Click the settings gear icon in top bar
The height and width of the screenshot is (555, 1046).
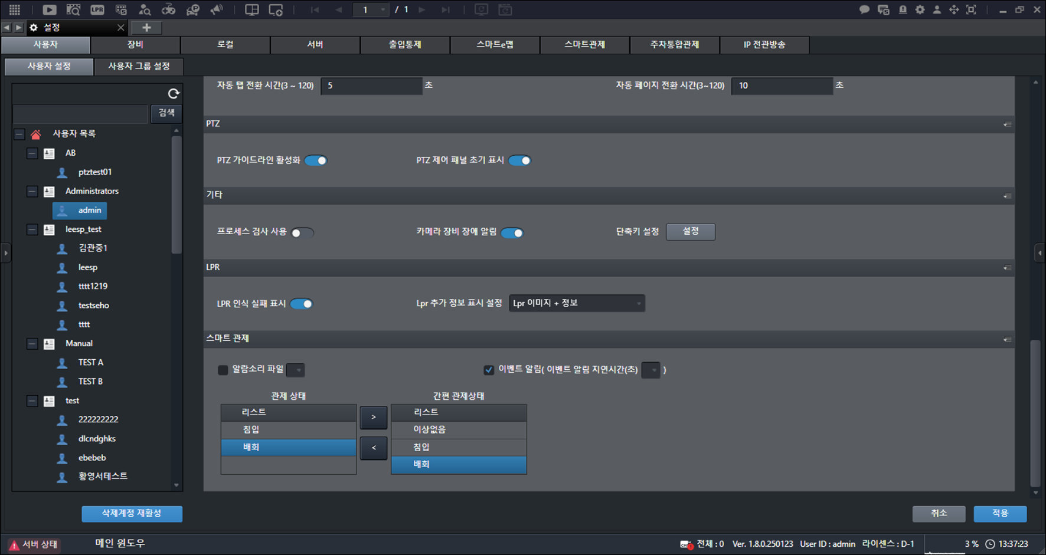920,9
